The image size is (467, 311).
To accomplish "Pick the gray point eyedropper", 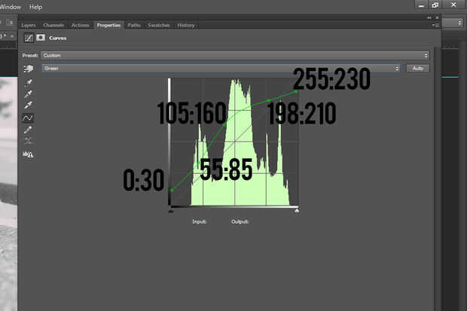I will tap(29, 94).
